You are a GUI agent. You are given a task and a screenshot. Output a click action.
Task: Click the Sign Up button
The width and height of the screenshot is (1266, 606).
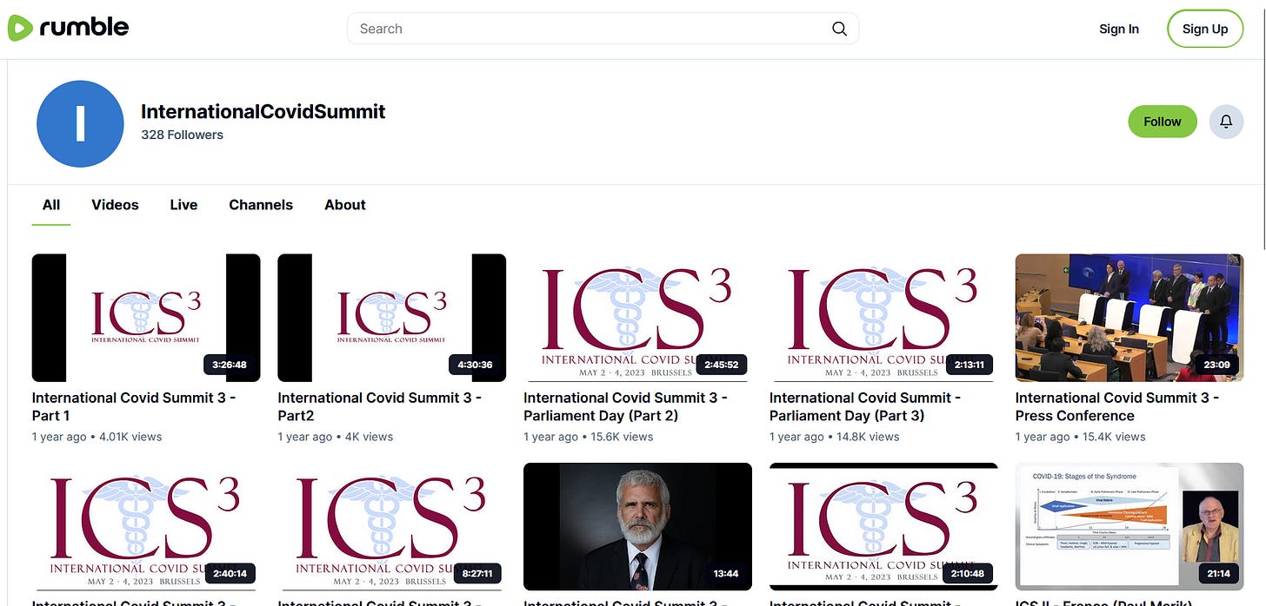pos(1205,29)
